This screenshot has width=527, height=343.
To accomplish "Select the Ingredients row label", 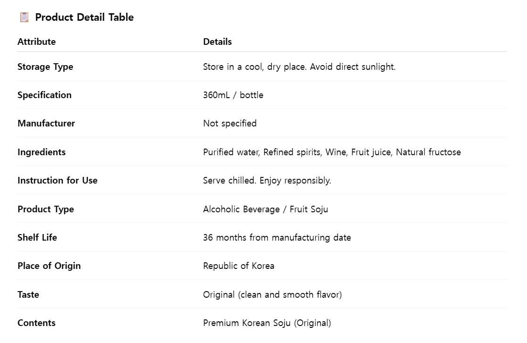I will coord(42,152).
